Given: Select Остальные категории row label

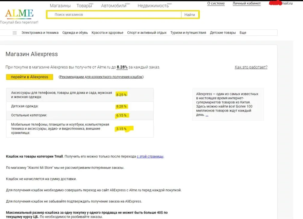Looking at the screenshot, I should pos(29,115).
